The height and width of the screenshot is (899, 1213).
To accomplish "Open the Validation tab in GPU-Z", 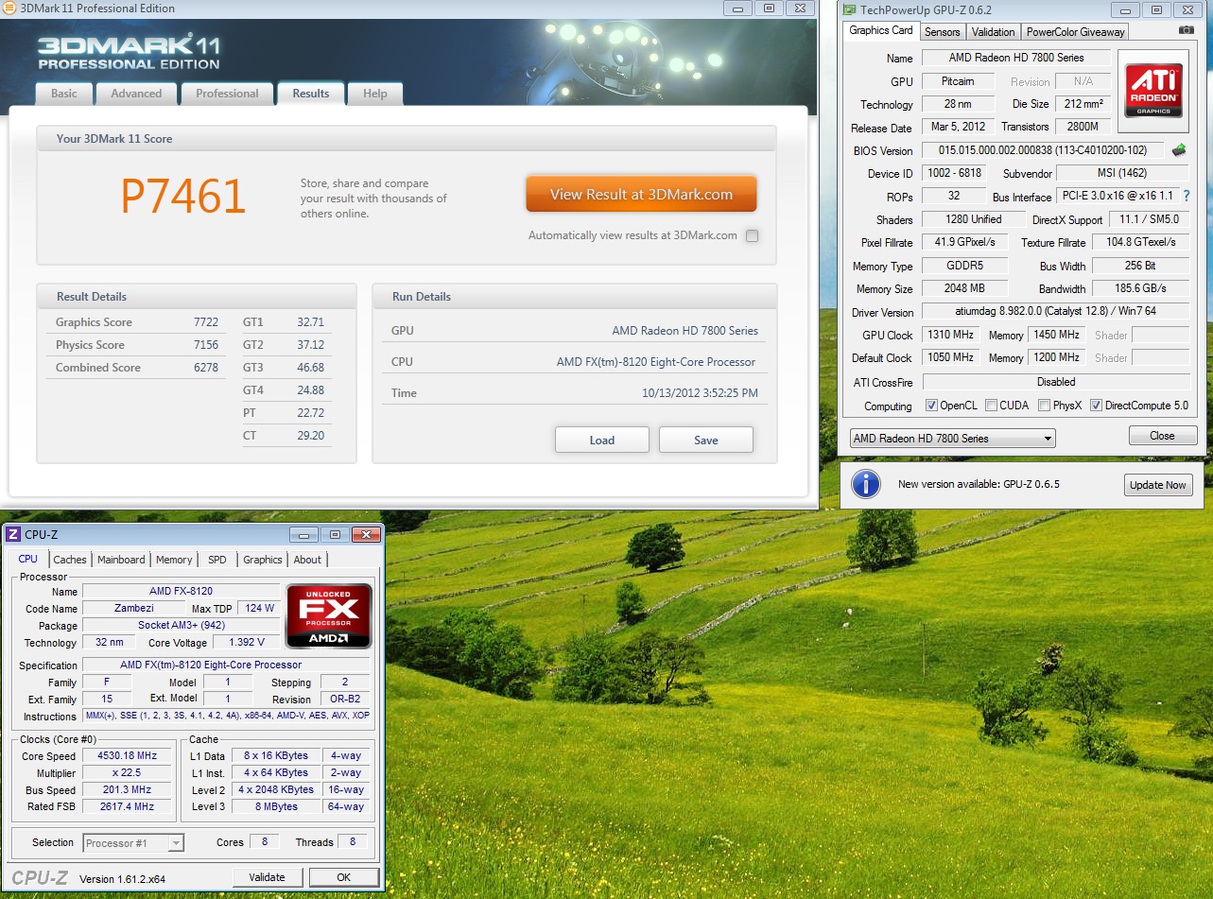I will 994,31.
